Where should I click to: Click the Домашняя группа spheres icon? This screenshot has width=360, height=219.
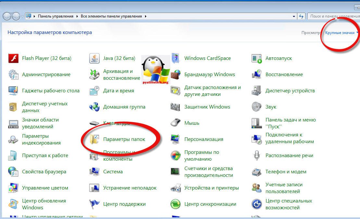click(94, 107)
